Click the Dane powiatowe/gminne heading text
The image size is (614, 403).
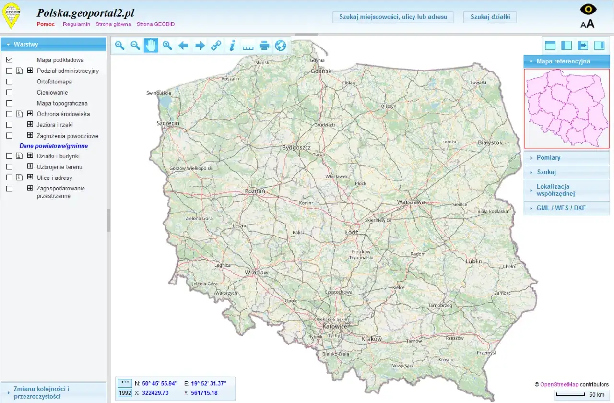pyautogui.click(x=54, y=146)
